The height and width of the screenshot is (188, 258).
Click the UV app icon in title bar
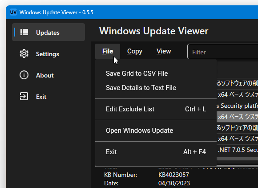(x=13, y=12)
